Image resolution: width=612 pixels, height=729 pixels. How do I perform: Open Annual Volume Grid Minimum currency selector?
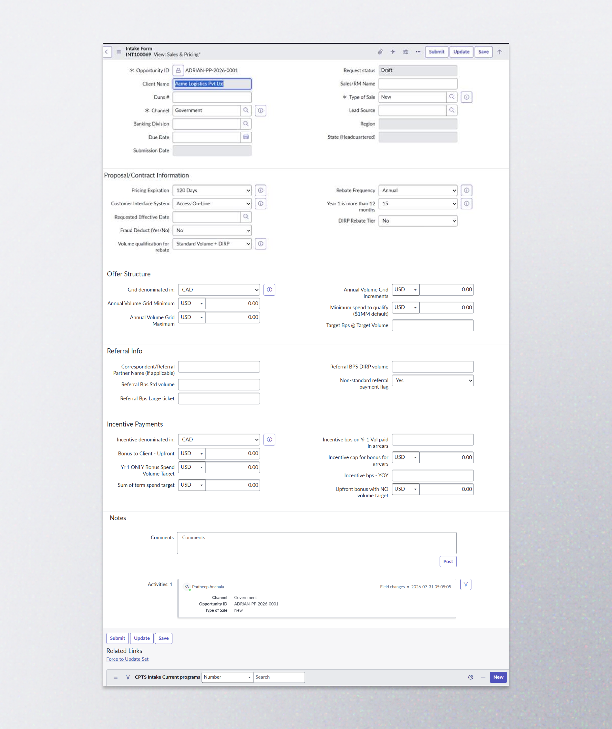click(x=192, y=303)
